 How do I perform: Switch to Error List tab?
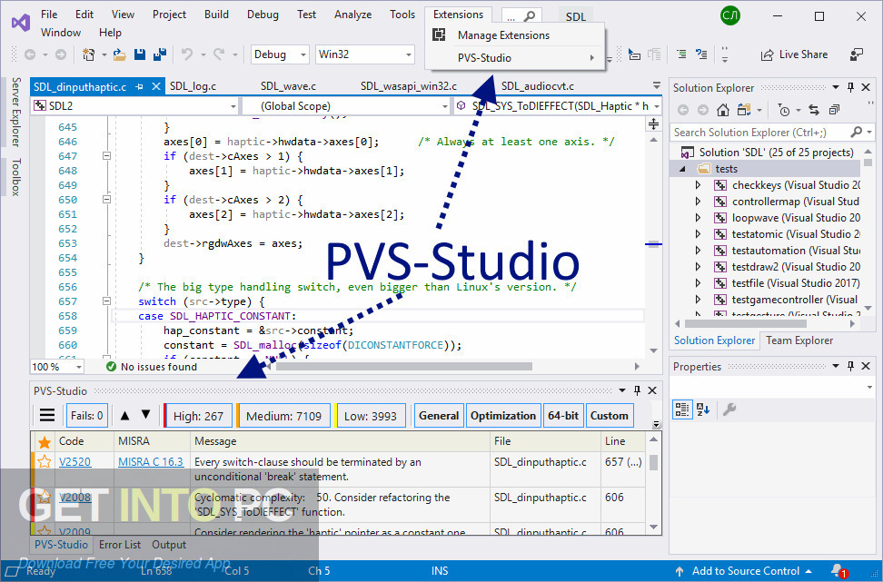point(119,545)
